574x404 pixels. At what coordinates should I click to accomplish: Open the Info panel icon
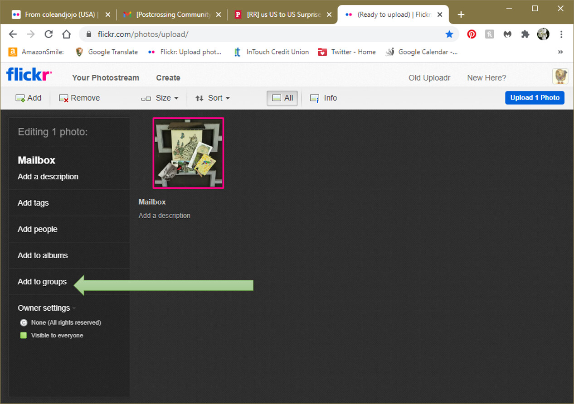tap(315, 98)
